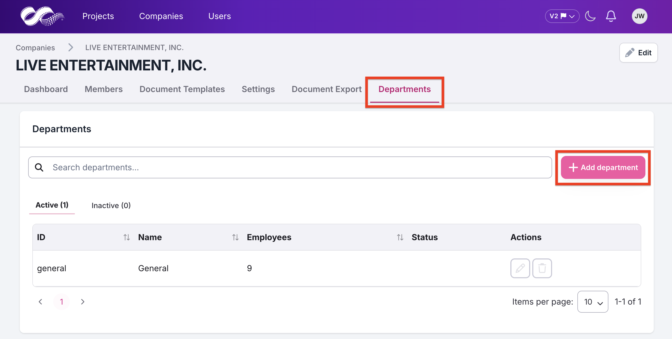Click the employee count '9' cell

click(x=249, y=268)
